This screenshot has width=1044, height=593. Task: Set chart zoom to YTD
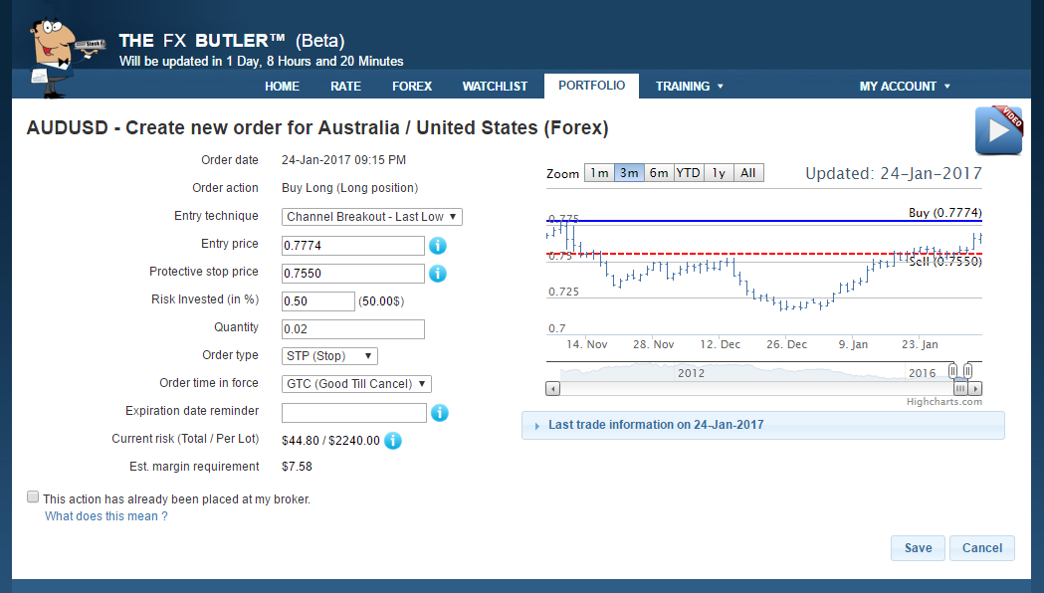pyautogui.click(x=689, y=173)
